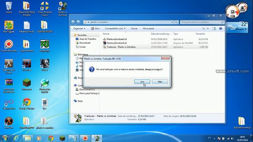The height and width of the screenshot is (142, 253).
Task: Open the view options dropdown arrow
Action: pos(208,28)
